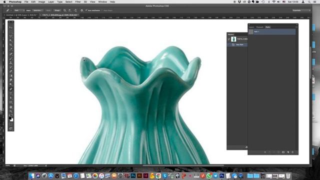This screenshot has width=320, height=180.
Task: Switch to the Layers tab
Action: (251, 27)
